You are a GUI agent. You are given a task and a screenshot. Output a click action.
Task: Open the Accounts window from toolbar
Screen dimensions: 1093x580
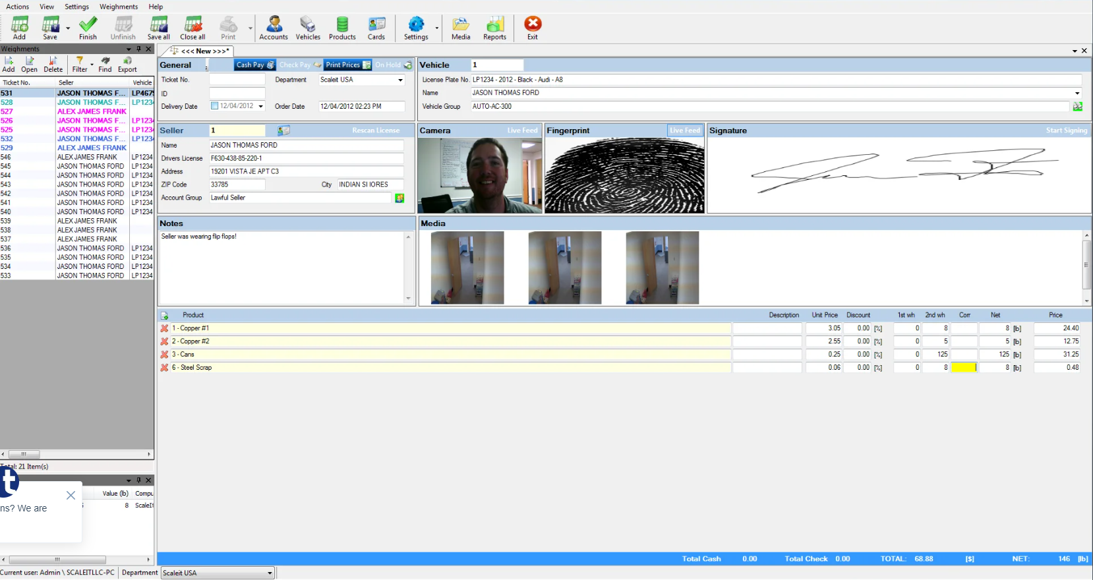click(x=274, y=28)
